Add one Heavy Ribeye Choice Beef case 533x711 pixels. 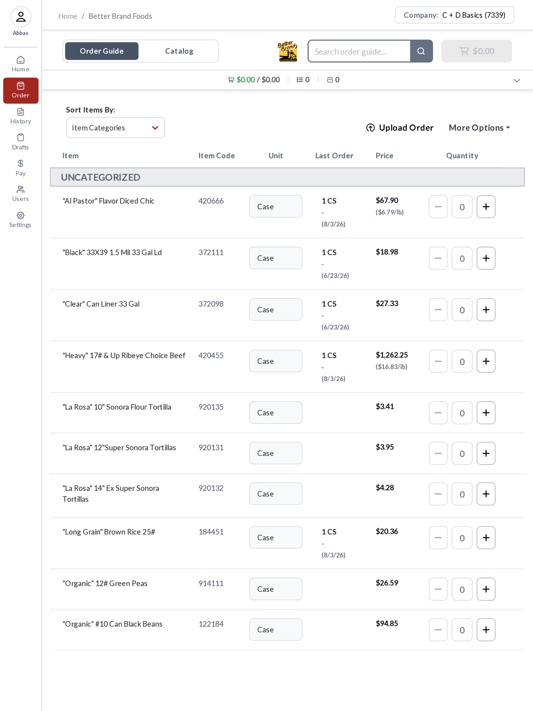point(486,361)
